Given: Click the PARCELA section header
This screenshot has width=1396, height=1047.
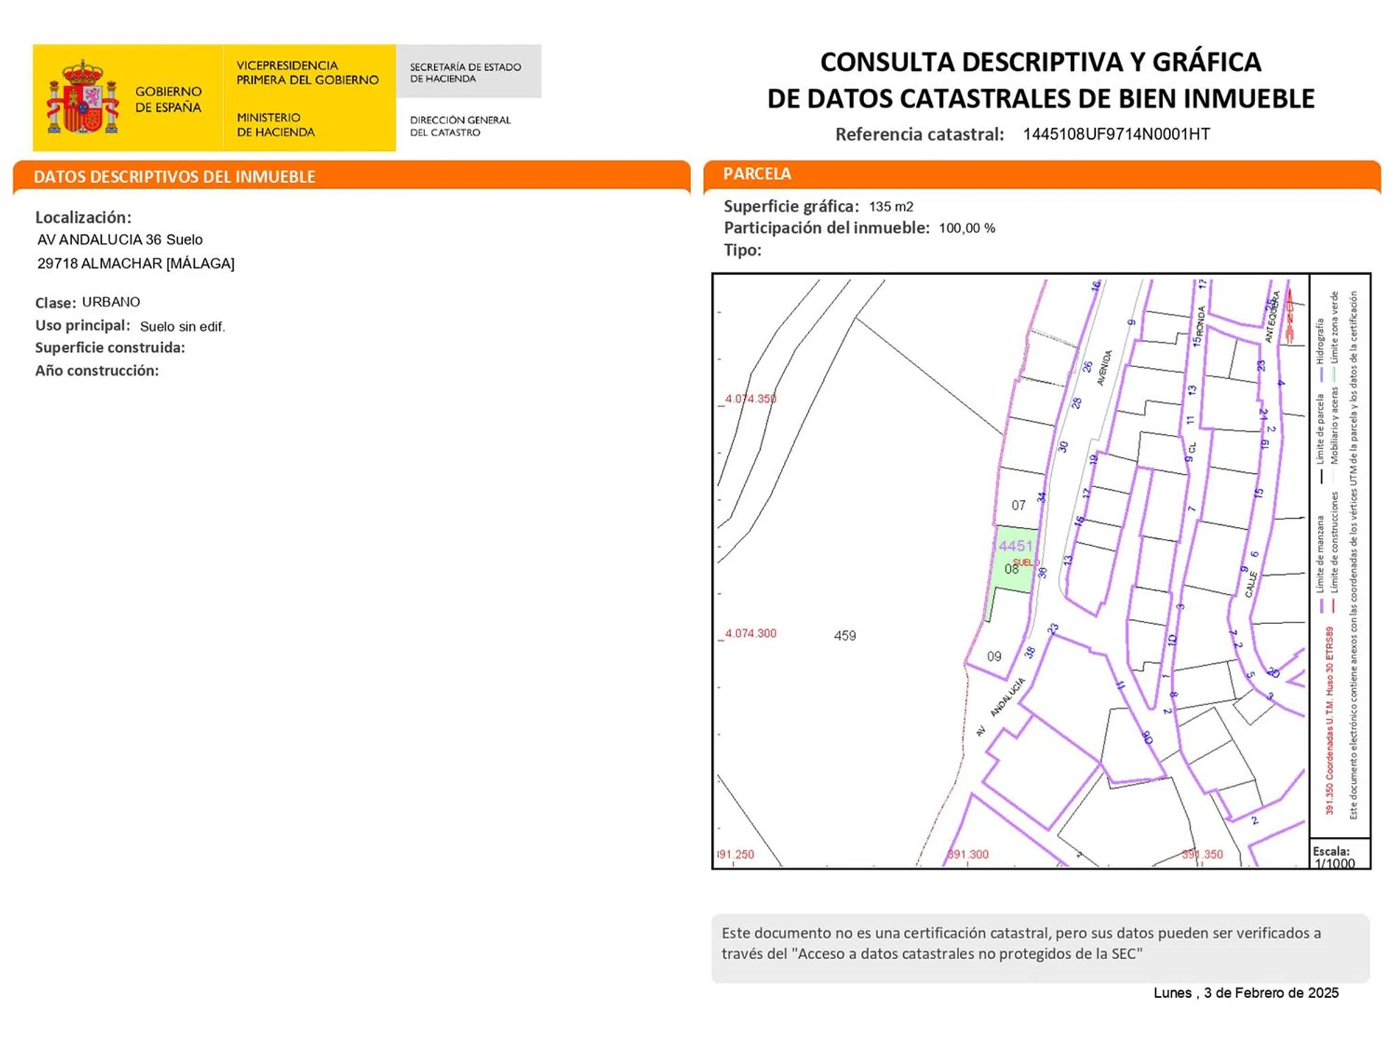Looking at the screenshot, I should (757, 174).
